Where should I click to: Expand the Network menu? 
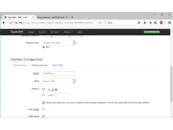(68, 32)
